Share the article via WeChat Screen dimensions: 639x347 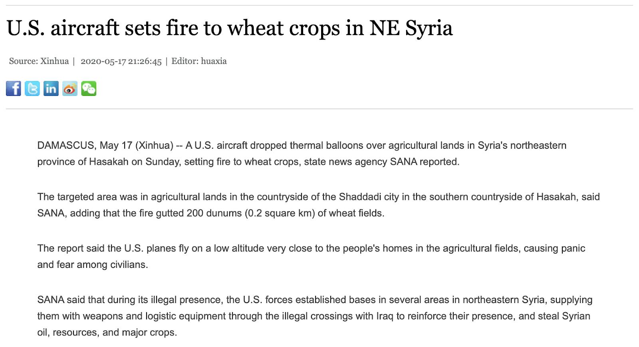click(89, 88)
